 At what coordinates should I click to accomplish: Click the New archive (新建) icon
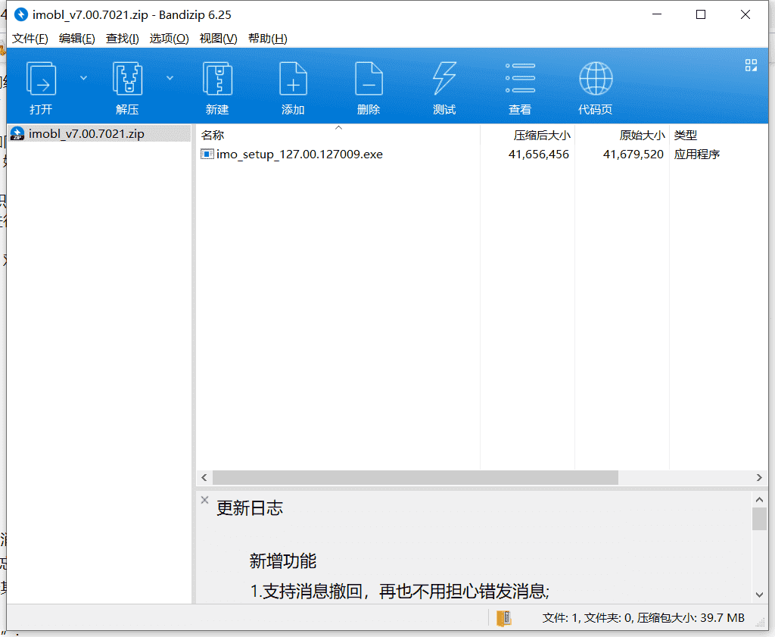(x=217, y=78)
